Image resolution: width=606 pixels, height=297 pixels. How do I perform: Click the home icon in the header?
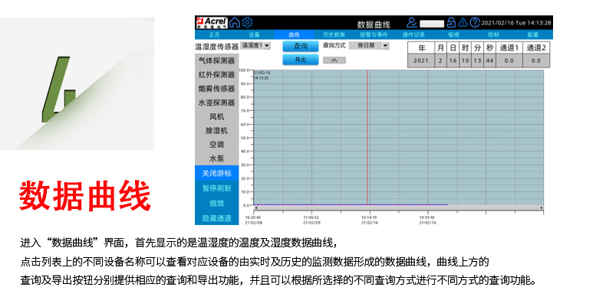click(234, 22)
